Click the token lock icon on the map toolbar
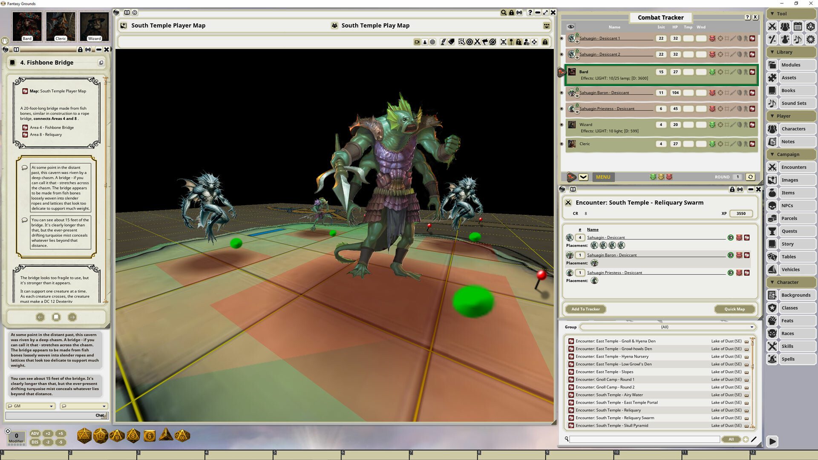Screen dimensions: 818x460 click(x=518, y=42)
